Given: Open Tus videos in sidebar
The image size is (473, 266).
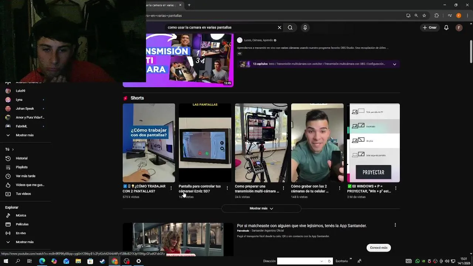Looking at the screenshot, I should (23, 194).
